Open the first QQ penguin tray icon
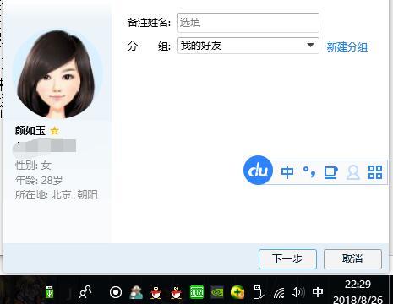 click(156, 293)
